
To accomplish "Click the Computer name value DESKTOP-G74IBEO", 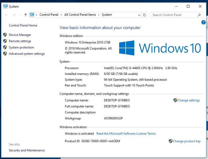I will point(117,100).
